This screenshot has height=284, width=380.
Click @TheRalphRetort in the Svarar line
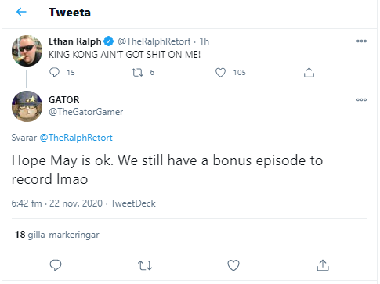pos(76,138)
